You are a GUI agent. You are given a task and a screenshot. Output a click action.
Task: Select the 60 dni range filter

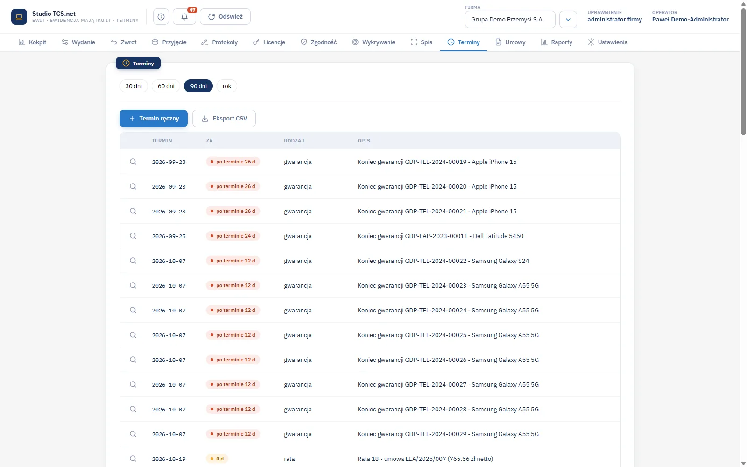click(x=166, y=86)
